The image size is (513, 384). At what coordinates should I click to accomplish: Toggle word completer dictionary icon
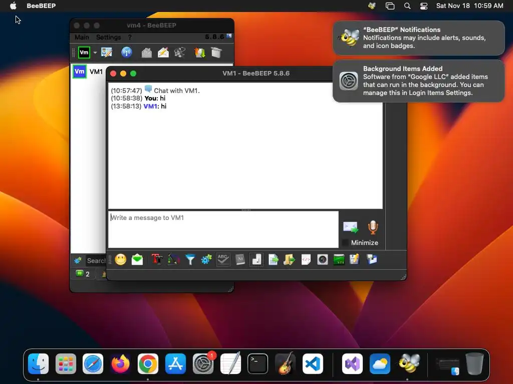[x=240, y=259]
